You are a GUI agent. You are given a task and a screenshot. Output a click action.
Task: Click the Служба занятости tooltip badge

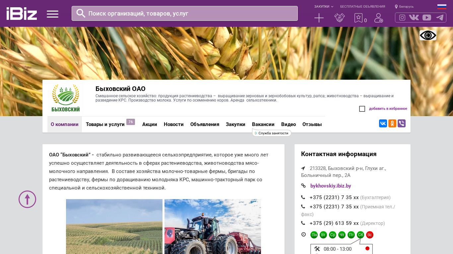(x=272, y=133)
